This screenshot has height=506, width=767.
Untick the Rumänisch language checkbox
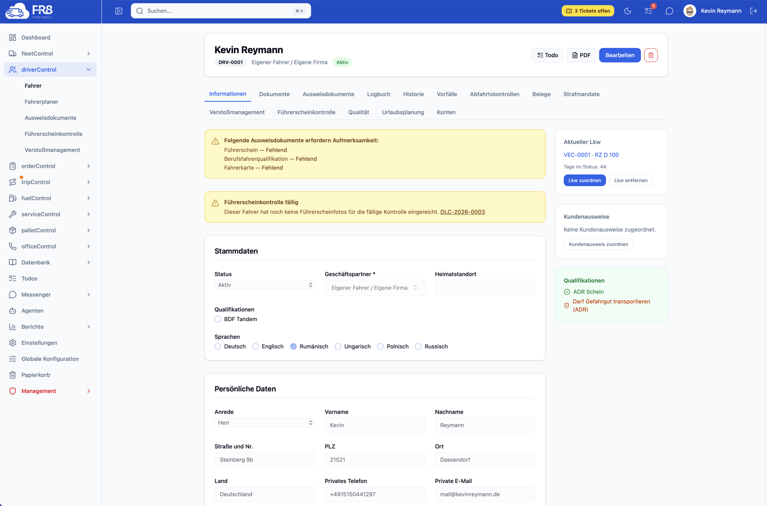[293, 347]
